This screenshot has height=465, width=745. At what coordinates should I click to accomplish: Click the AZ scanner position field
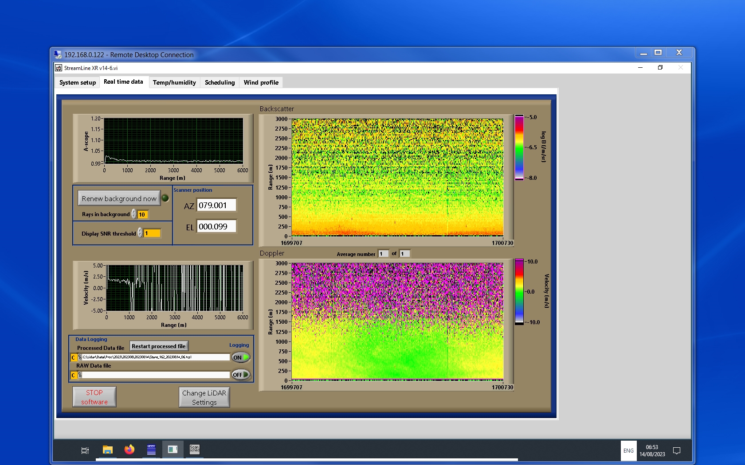[216, 205]
